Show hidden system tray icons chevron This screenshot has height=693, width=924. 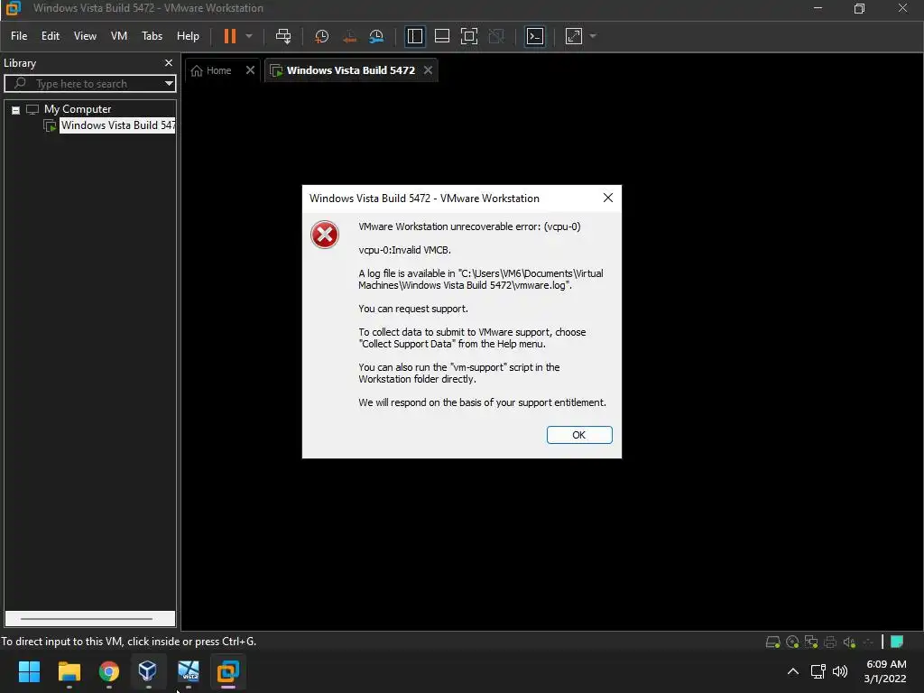click(793, 671)
